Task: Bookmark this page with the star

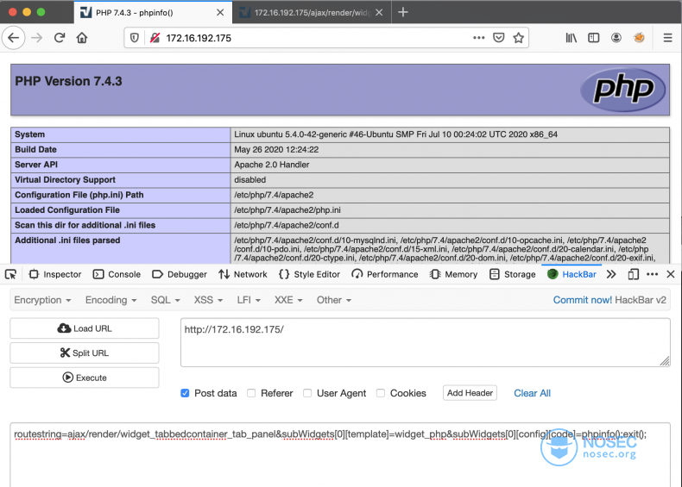Action: [518, 38]
